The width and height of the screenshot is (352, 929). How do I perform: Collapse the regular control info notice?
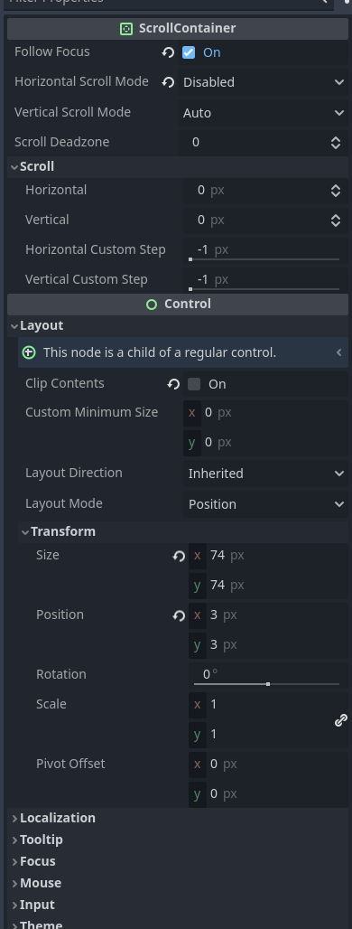[x=339, y=352]
